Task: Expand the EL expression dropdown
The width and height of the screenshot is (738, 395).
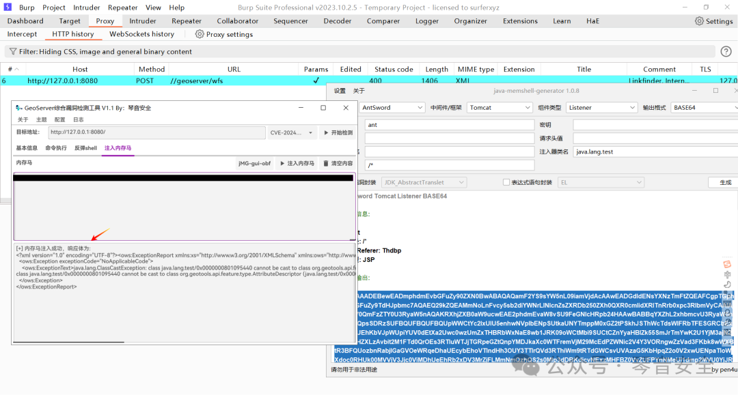Action: (601, 182)
